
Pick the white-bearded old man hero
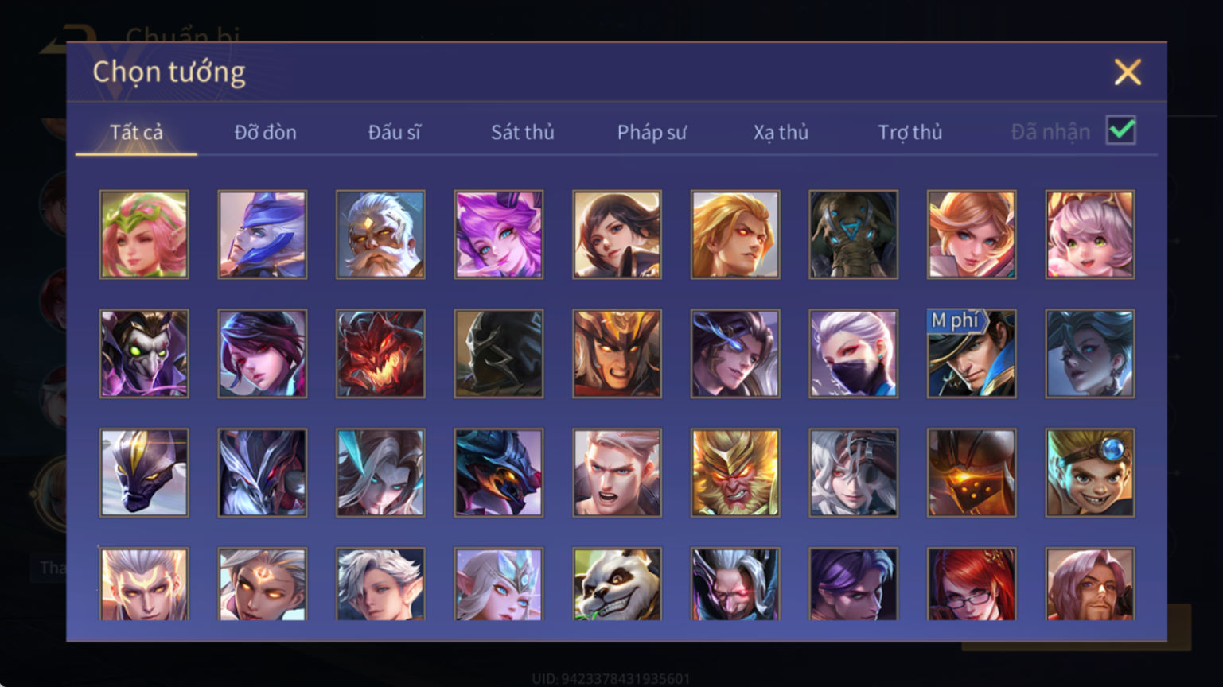tap(380, 235)
